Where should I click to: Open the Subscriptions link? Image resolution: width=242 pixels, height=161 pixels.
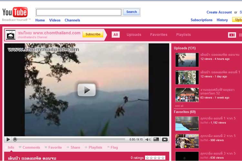click(201, 20)
